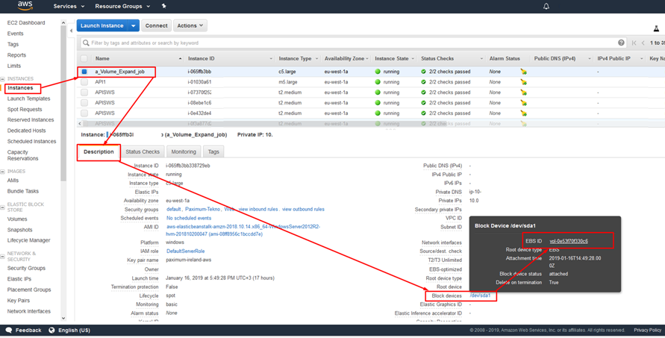The width and height of the screenshot is (665, 338).
Task: Click the pin shortcut icon in top bar
Action: (x=164, y=7)
